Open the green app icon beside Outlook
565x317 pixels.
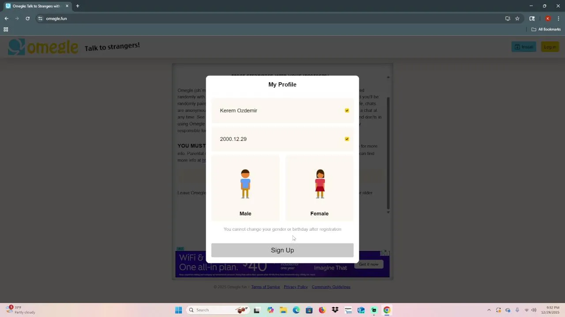[x=374, y=310]
